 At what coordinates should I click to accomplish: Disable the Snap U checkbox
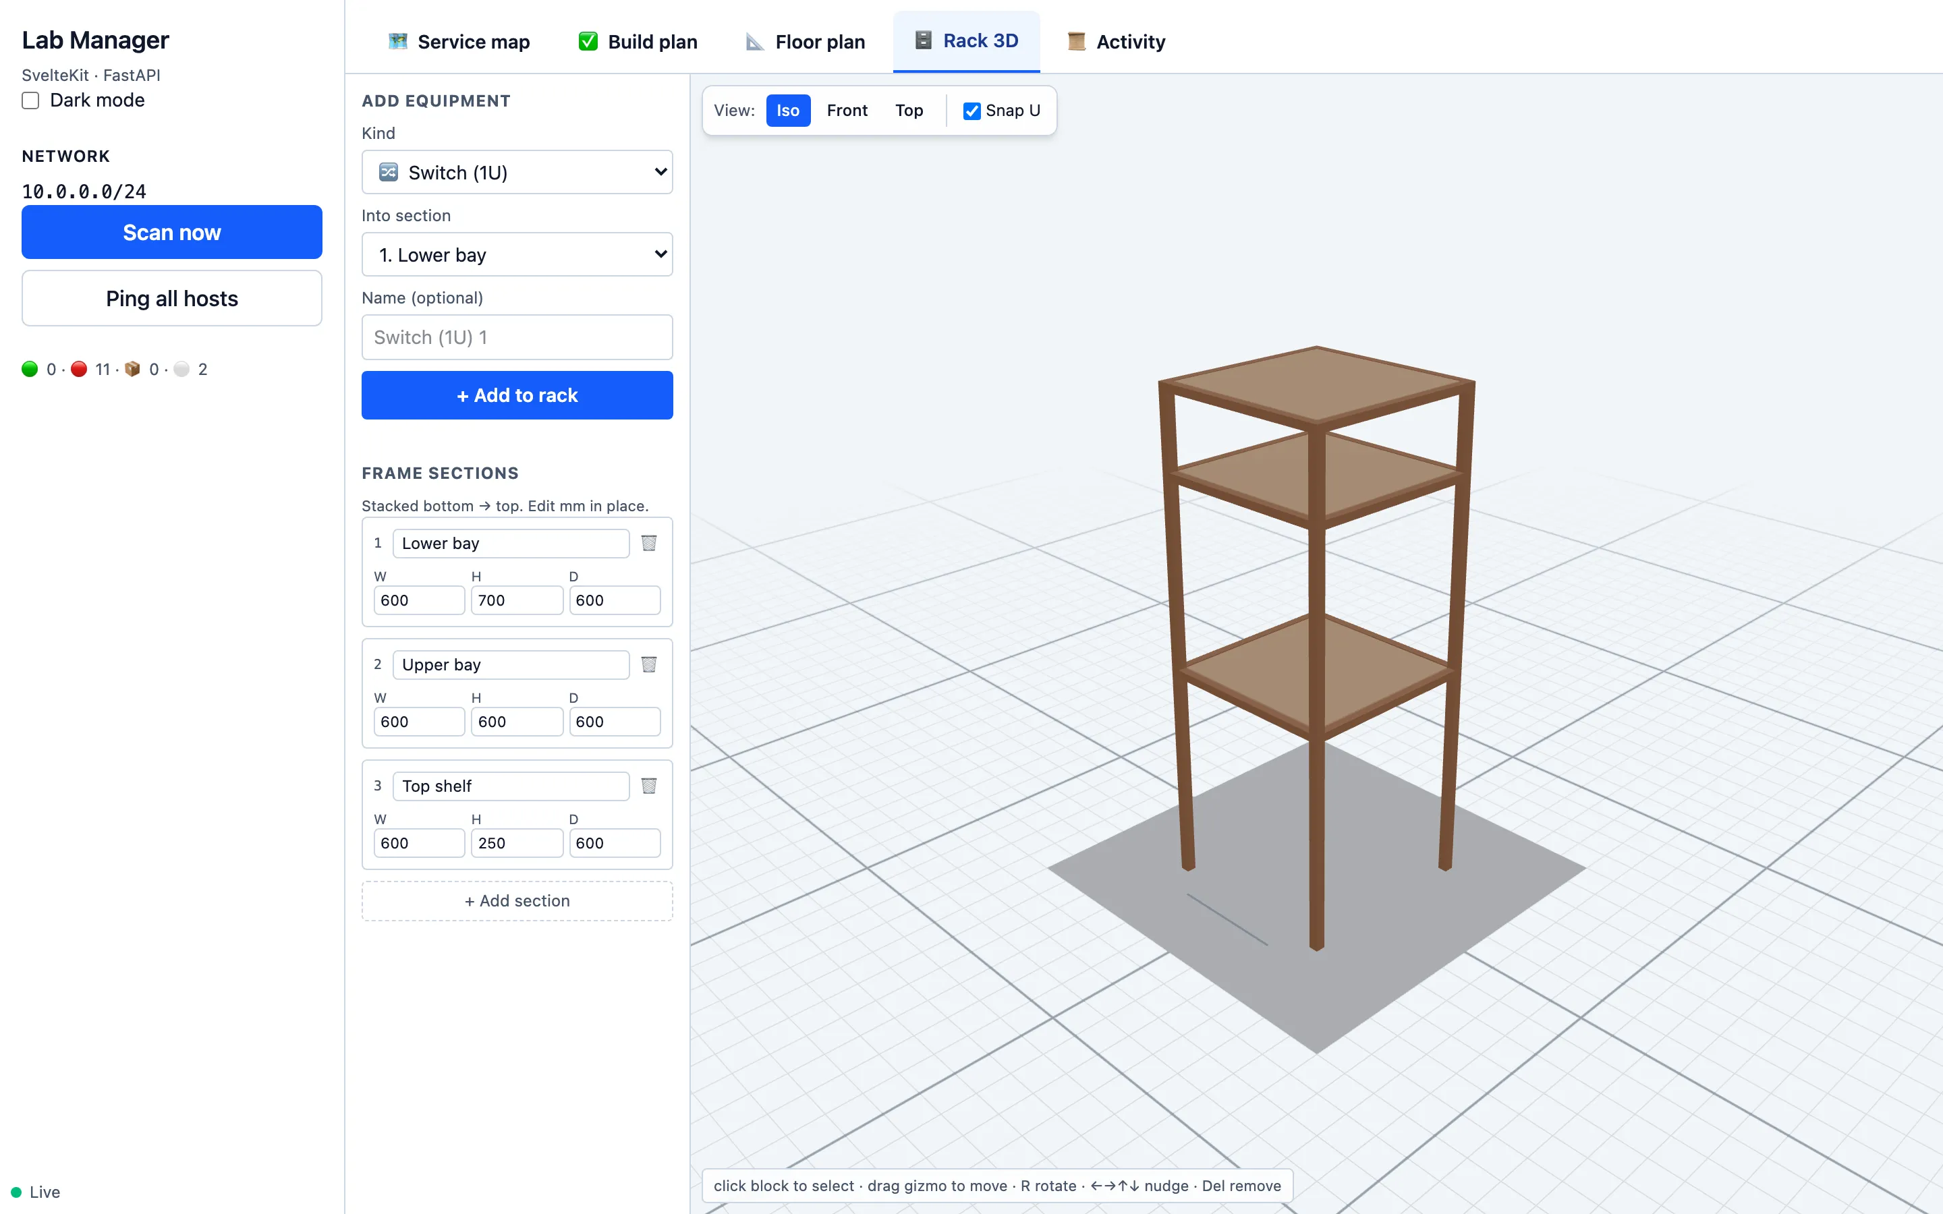click(x=971, y=111)
